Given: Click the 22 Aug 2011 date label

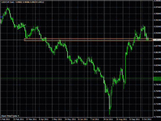Looking at the screenshot, I should [x=122, y=119].
